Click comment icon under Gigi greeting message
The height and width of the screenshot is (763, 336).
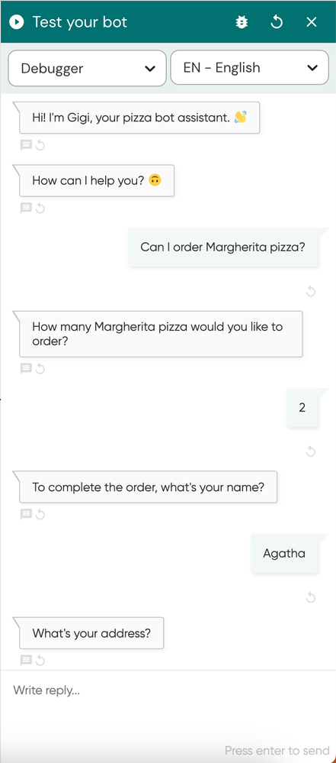coord(26,145)
